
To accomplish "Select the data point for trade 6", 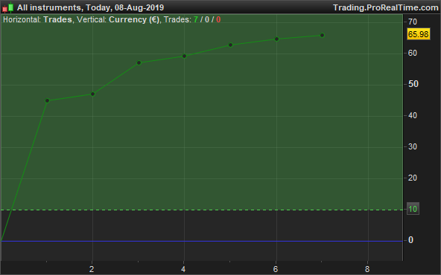I will click(276, 39).
